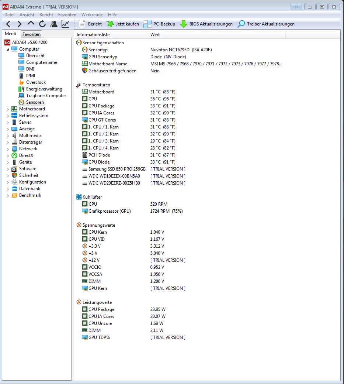Image resolution: width=344 pixels, height=384 pixels.
Task: Open the Hilfe menu
Action: click(x=113, y=15)
